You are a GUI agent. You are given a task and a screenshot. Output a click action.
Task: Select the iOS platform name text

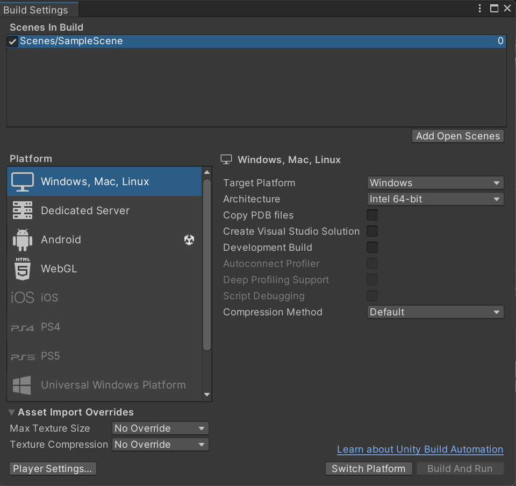click(49, 298)
